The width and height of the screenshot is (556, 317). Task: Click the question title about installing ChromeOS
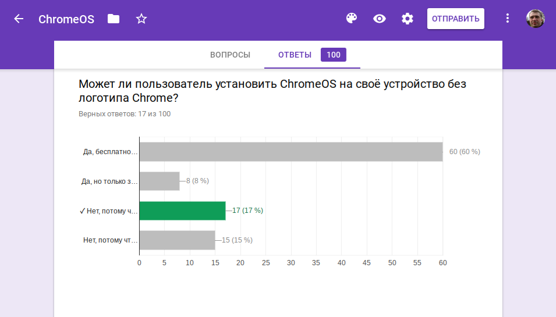pyautogui.click(x=272, y=91)
